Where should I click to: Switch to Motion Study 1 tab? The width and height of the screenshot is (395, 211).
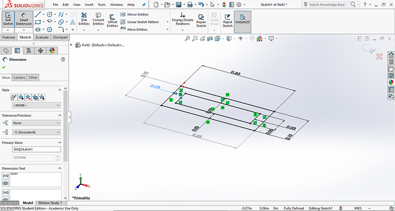[50, 203]
